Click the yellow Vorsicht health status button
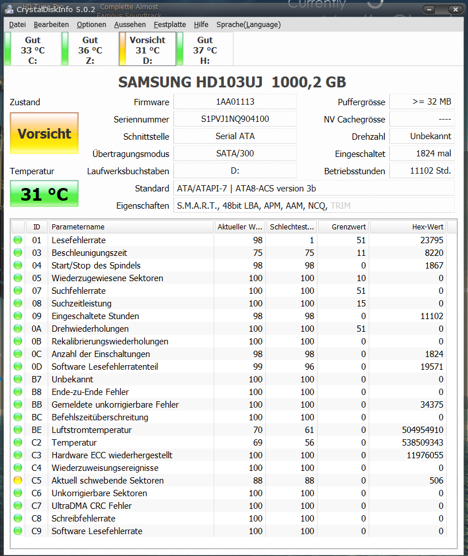The image size is (468, 556). [44, 133]
